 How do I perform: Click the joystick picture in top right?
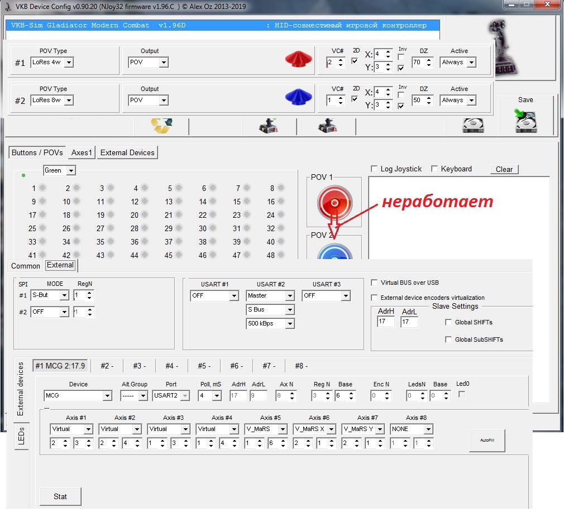pyautogui.click(x=503, y=47)
